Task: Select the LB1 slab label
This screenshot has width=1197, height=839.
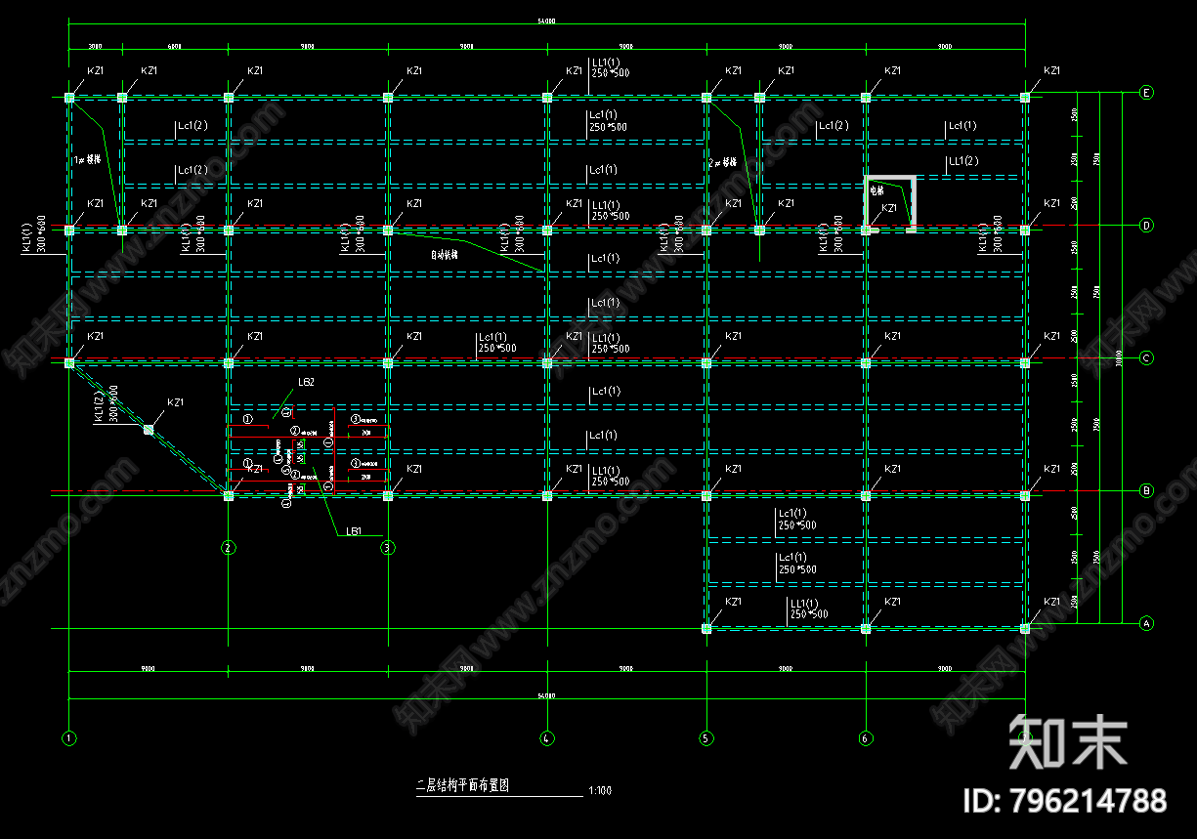Action: pos(353,532)
